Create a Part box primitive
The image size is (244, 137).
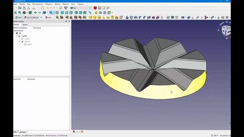click(x=90, y=18)
